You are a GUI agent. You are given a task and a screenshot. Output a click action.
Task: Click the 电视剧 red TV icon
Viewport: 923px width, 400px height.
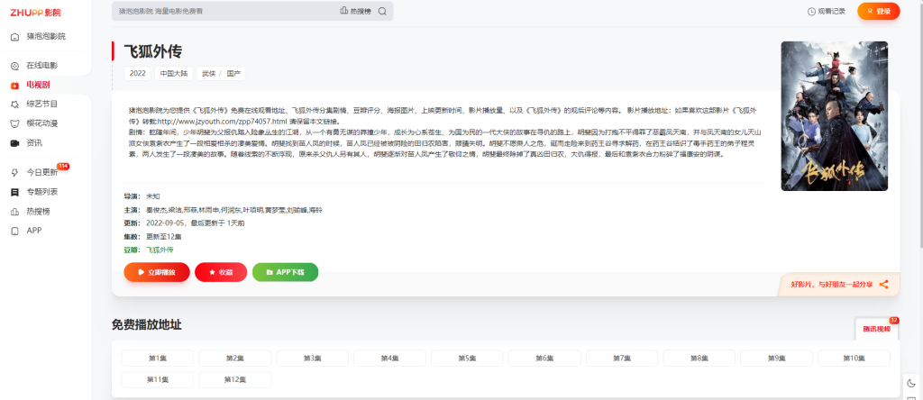[14, 86]
